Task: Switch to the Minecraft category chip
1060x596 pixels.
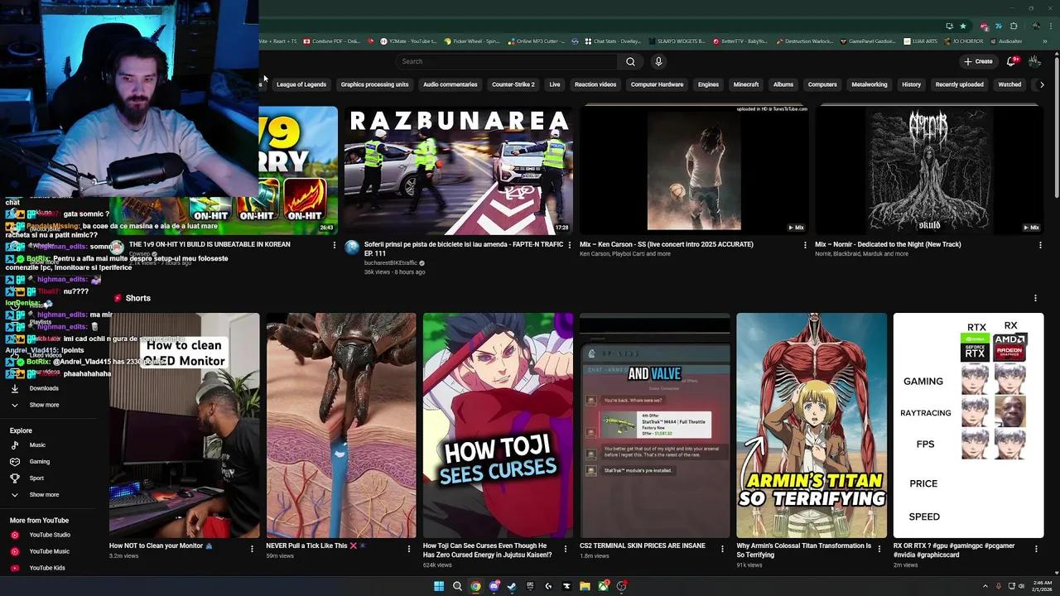Action: (745, 84)
